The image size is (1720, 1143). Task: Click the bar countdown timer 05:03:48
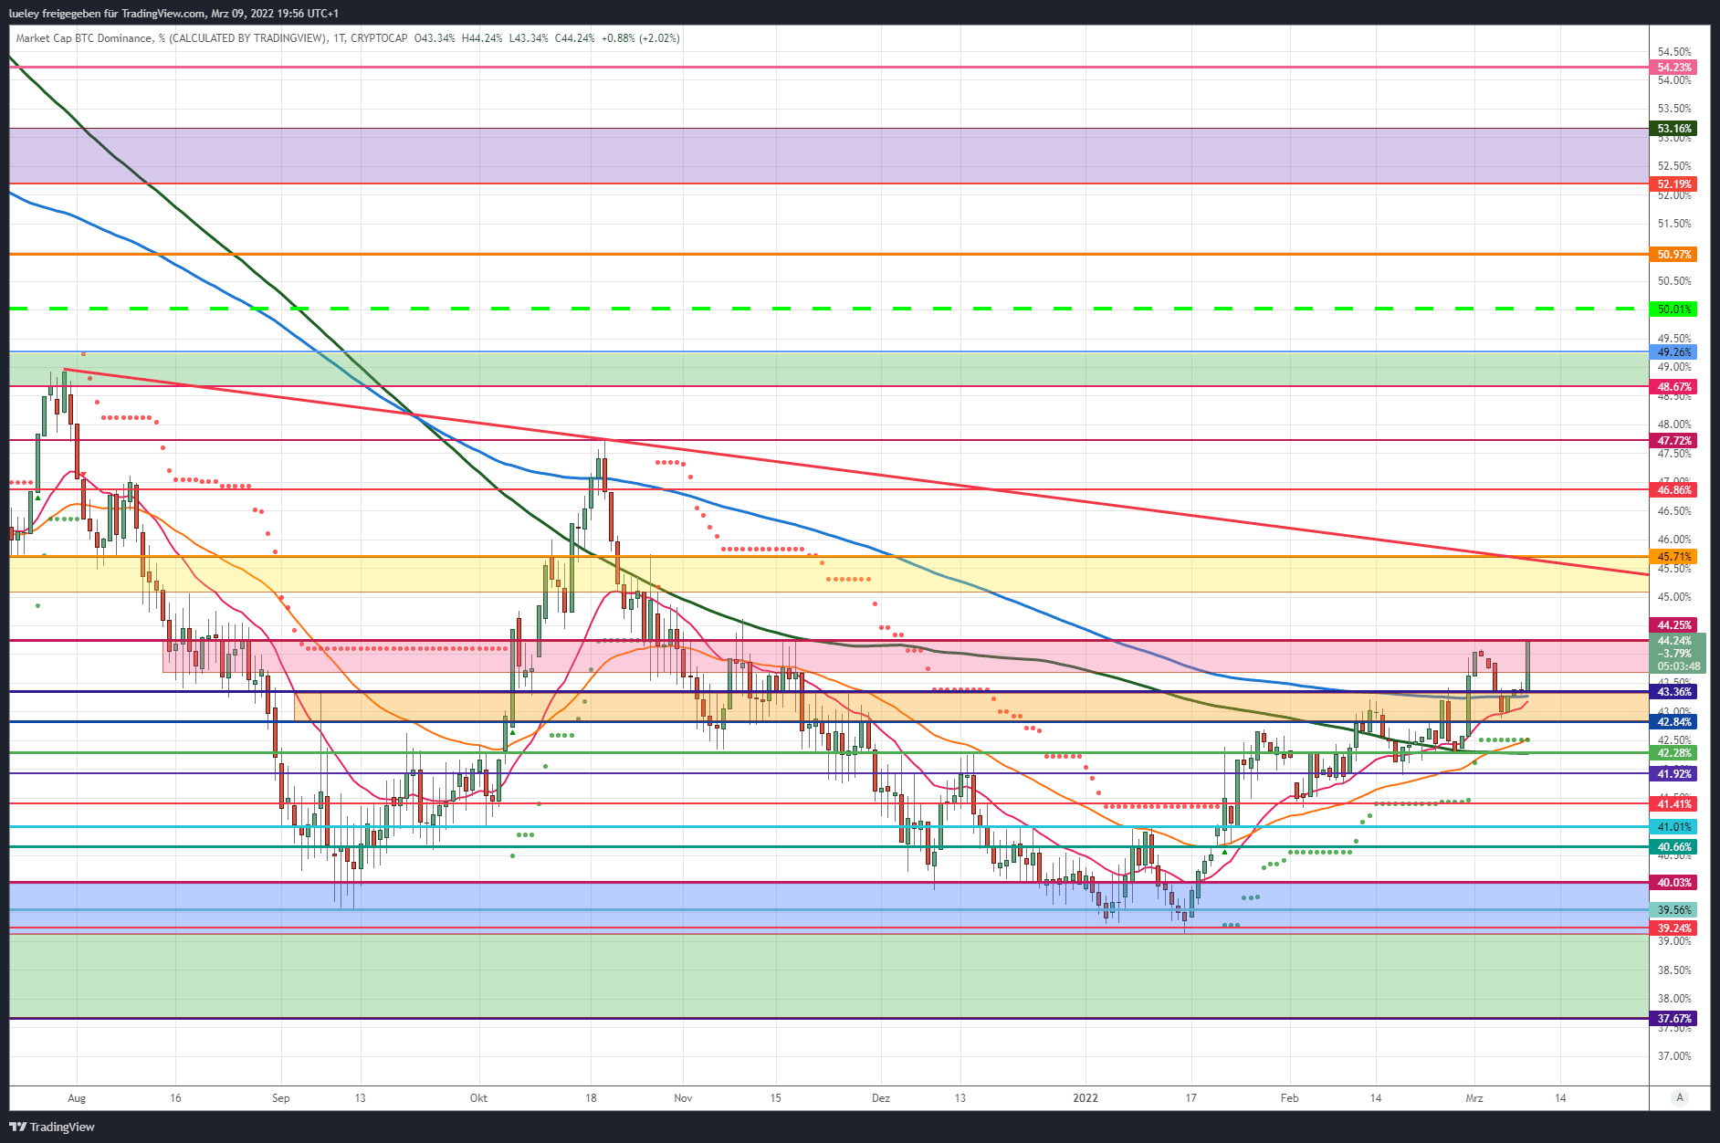point(1678,666)
